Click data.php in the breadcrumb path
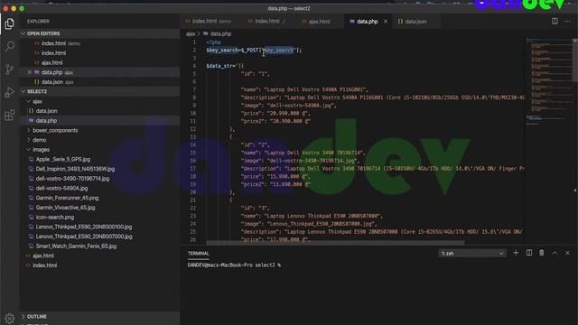 coord(220,34)
